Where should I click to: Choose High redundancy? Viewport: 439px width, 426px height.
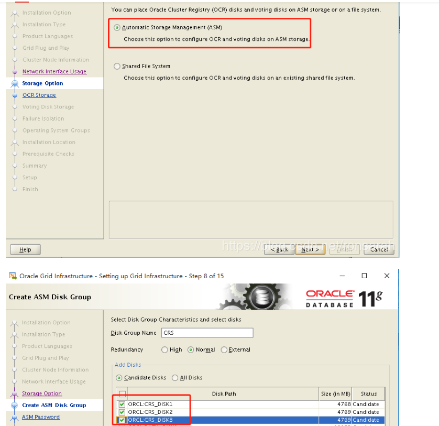[164, 349]
